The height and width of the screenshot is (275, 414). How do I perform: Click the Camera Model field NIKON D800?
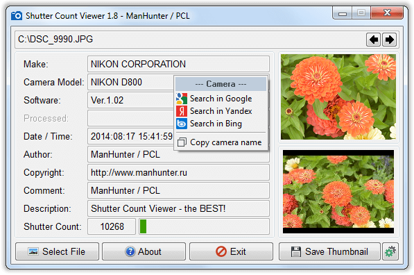130,82
